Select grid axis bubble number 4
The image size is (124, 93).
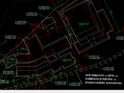pos(58,30)
